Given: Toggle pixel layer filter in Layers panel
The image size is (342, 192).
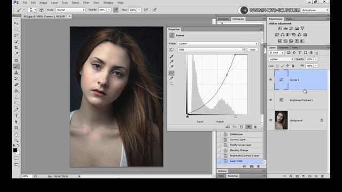Looking at the screenshot, I should [x=289, y=53].
